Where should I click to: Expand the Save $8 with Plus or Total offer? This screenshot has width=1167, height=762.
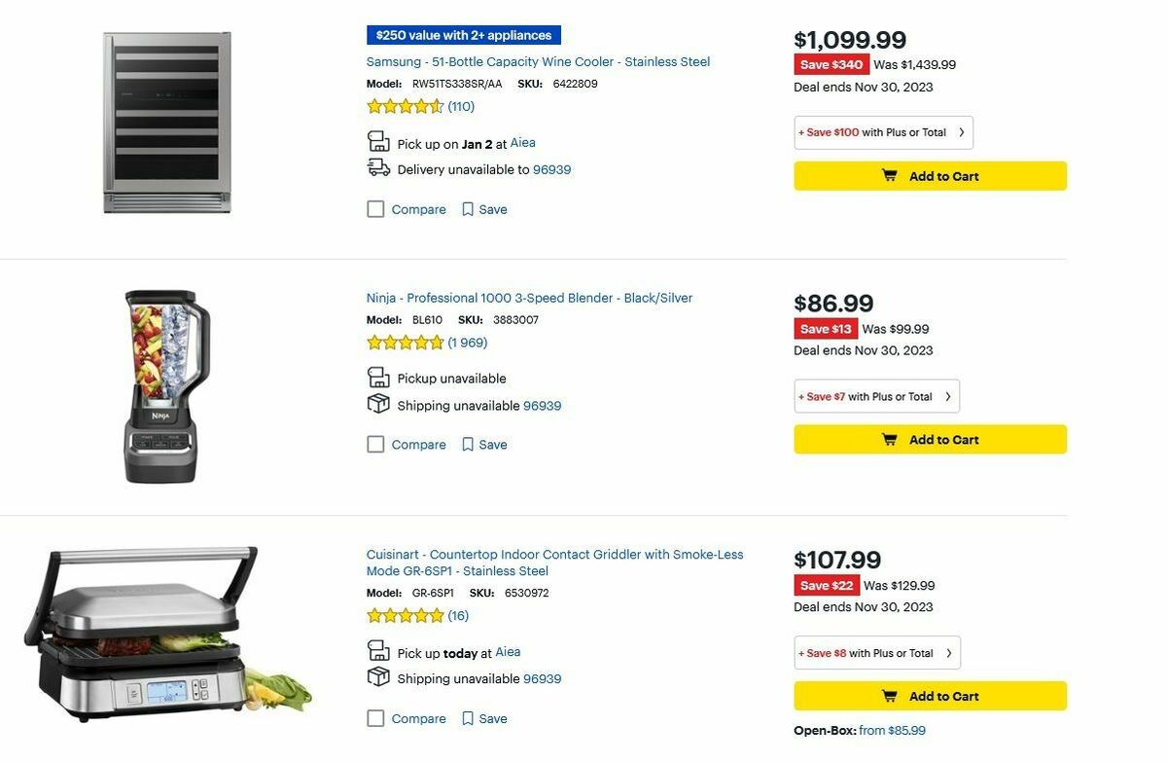tap(875, 652)
